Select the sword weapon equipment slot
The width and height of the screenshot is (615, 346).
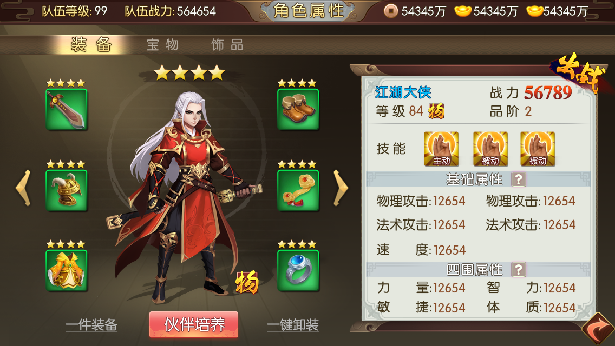pos(67,109)
